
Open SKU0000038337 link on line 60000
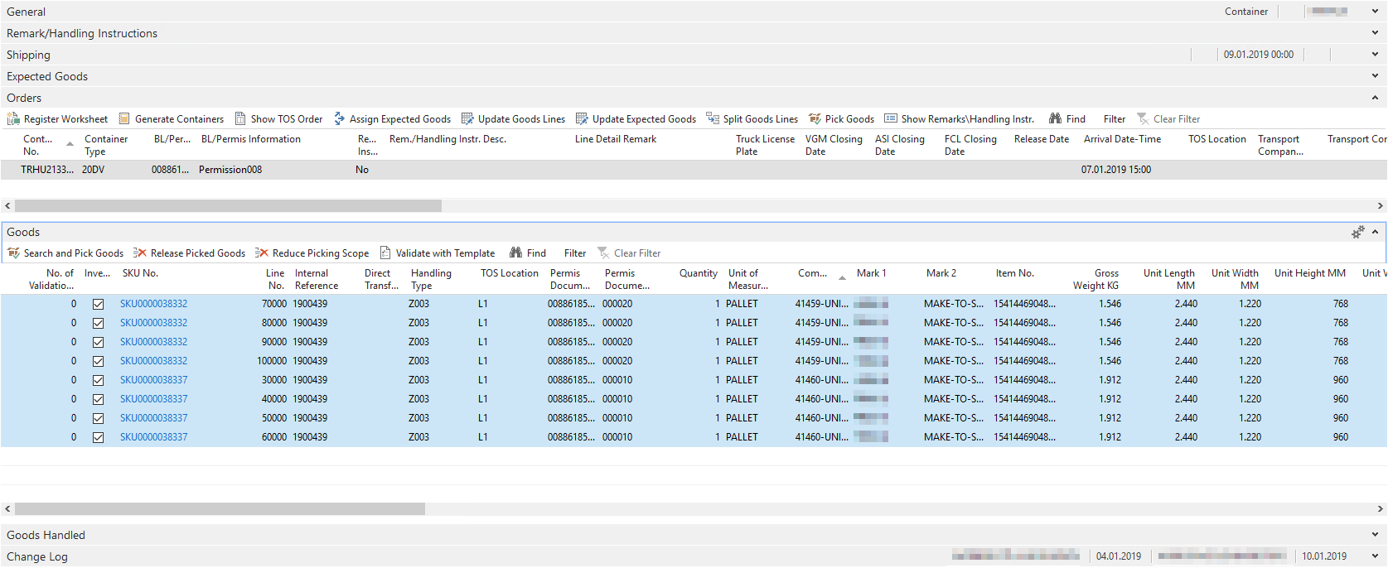[153, 437]
